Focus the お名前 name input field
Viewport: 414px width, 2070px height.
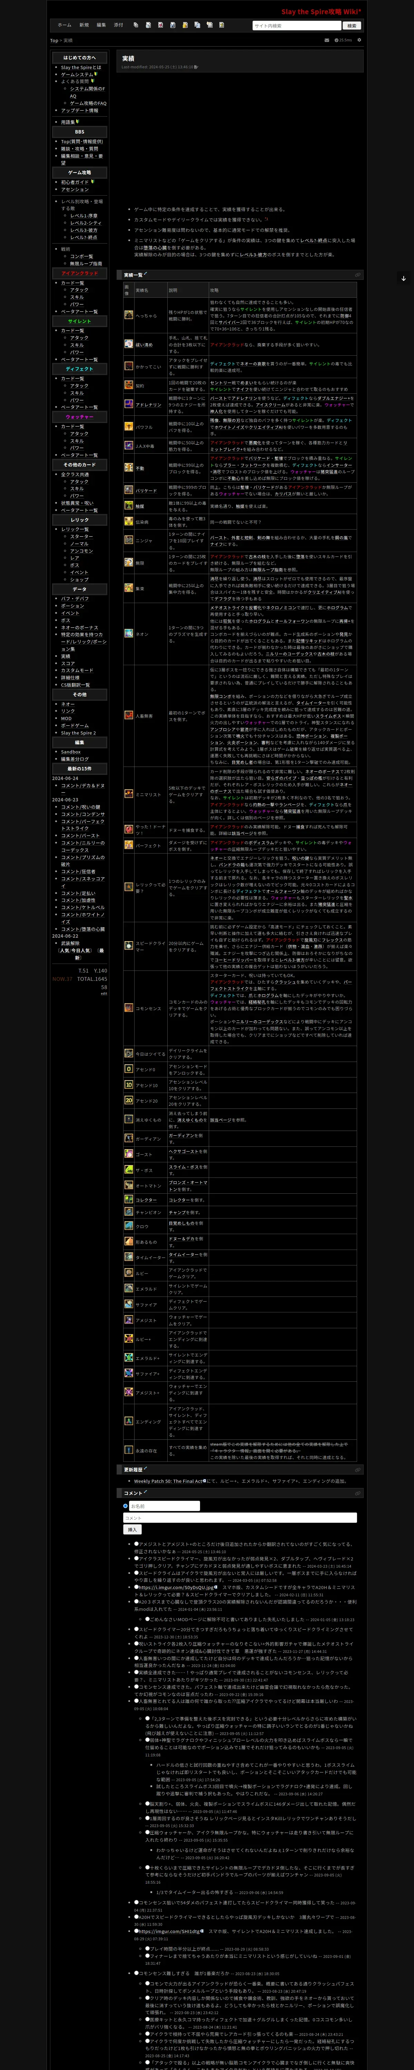point(165,1506)
